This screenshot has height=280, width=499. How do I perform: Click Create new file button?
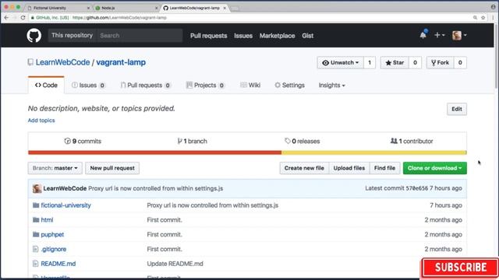click(304, 168)
